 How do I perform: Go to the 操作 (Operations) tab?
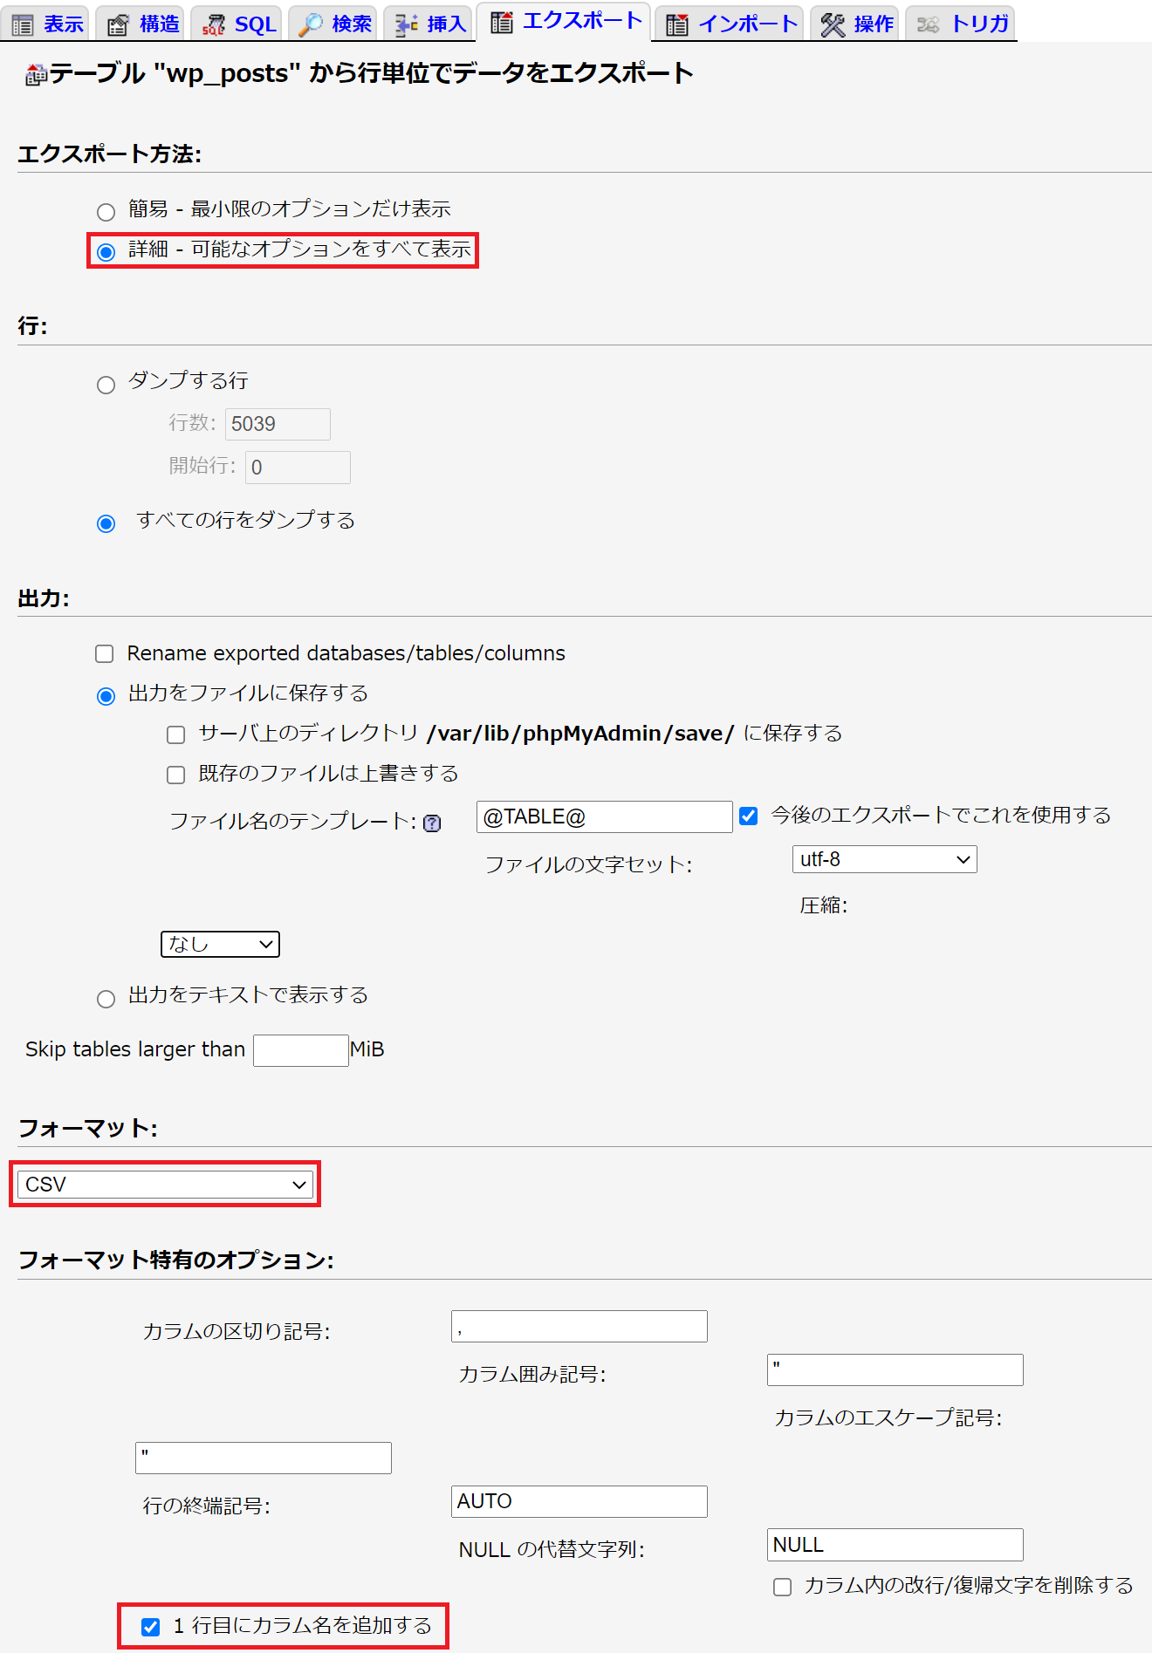[856, 24]
